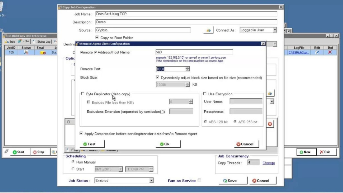
Task: Click the LogFile column header
Action: [299, 48]
